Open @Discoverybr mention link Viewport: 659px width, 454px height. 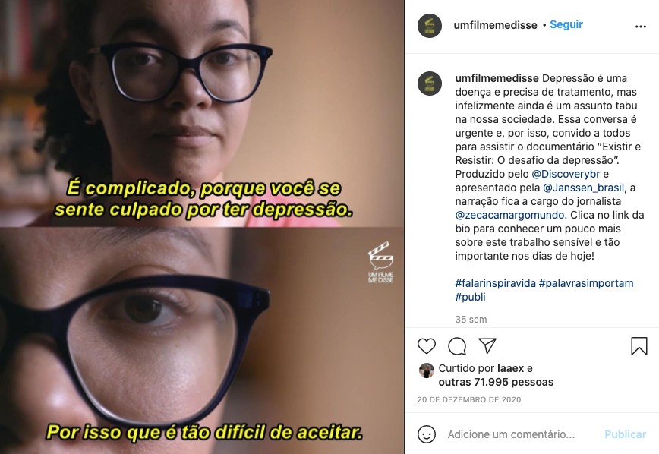point(566,174)
